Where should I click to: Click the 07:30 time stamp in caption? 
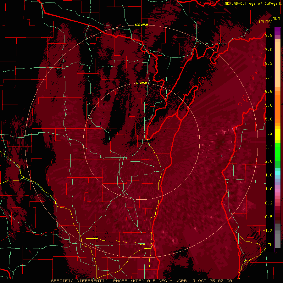tap(225, 281)
